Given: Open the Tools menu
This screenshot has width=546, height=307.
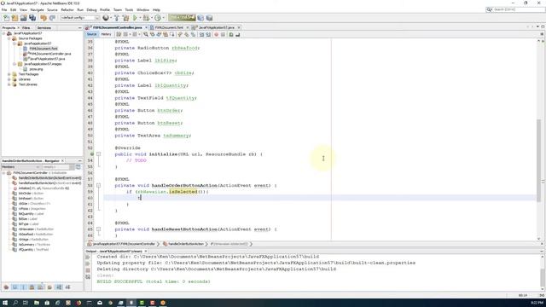Looking at the screenshot, I should click(x=129, y=9).
